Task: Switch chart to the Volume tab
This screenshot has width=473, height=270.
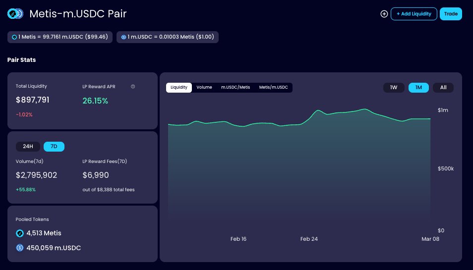Action: pos(204,87)
